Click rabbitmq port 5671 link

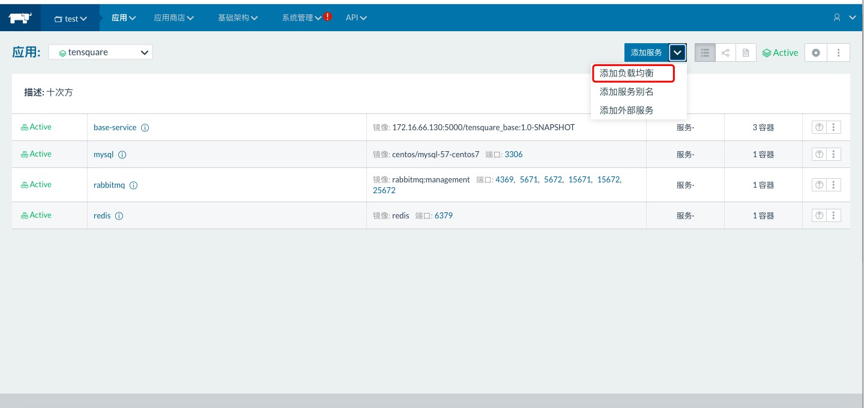[x=529, y=179]
